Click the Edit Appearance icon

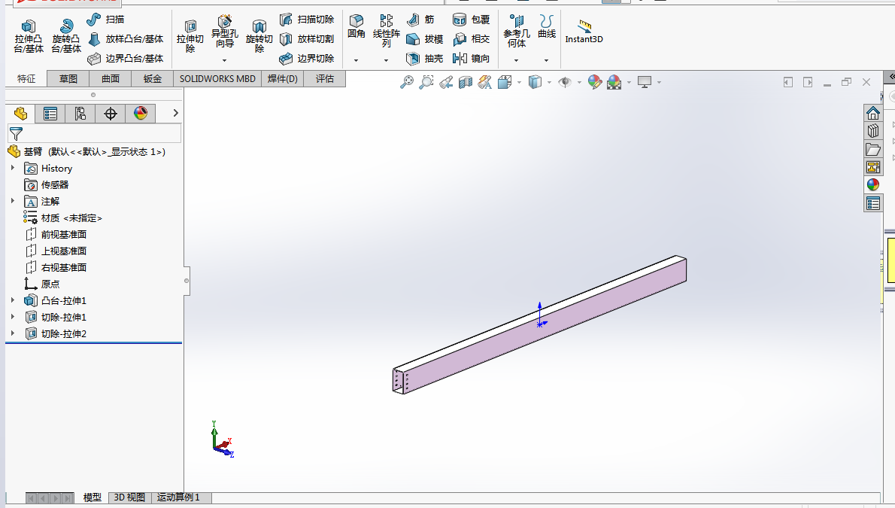(595, 82)
